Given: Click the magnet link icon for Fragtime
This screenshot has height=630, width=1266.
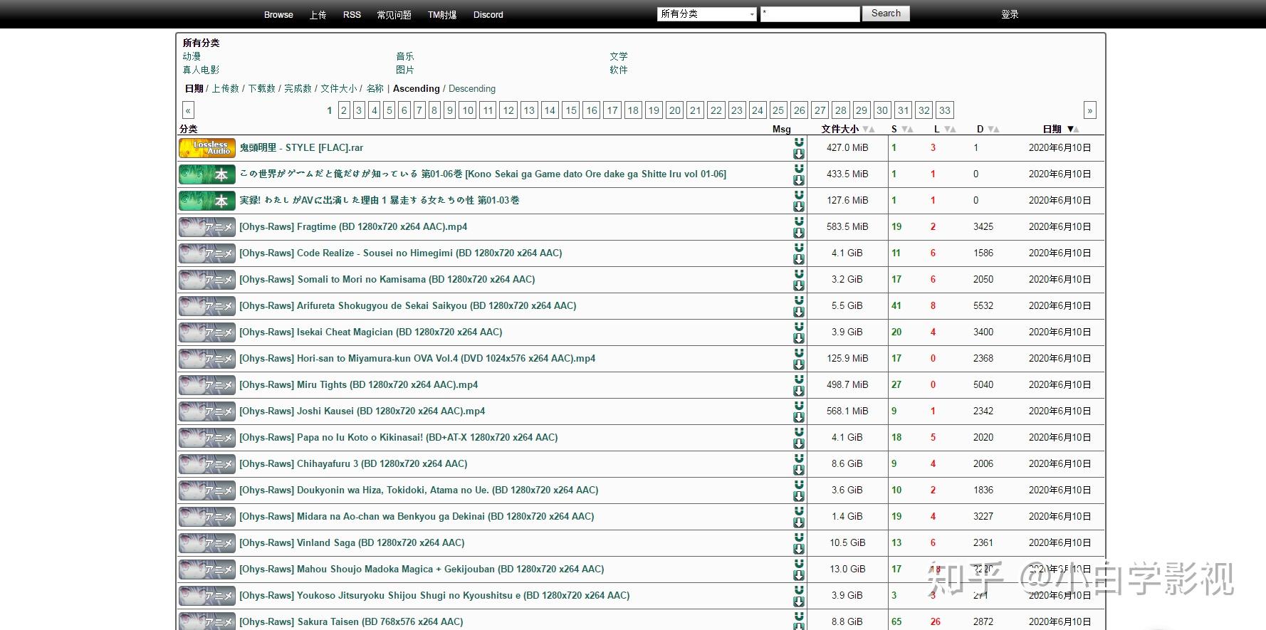Looking at the screenshot, I should 799,221.
